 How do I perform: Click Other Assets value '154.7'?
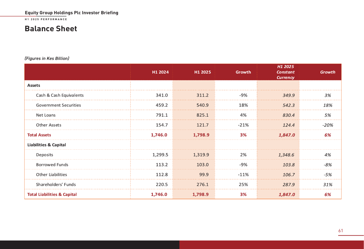[x=162, y=125]
